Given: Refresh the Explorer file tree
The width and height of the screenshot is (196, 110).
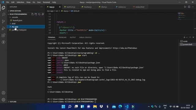Looking at the screenshot, I should click(39, 14).
